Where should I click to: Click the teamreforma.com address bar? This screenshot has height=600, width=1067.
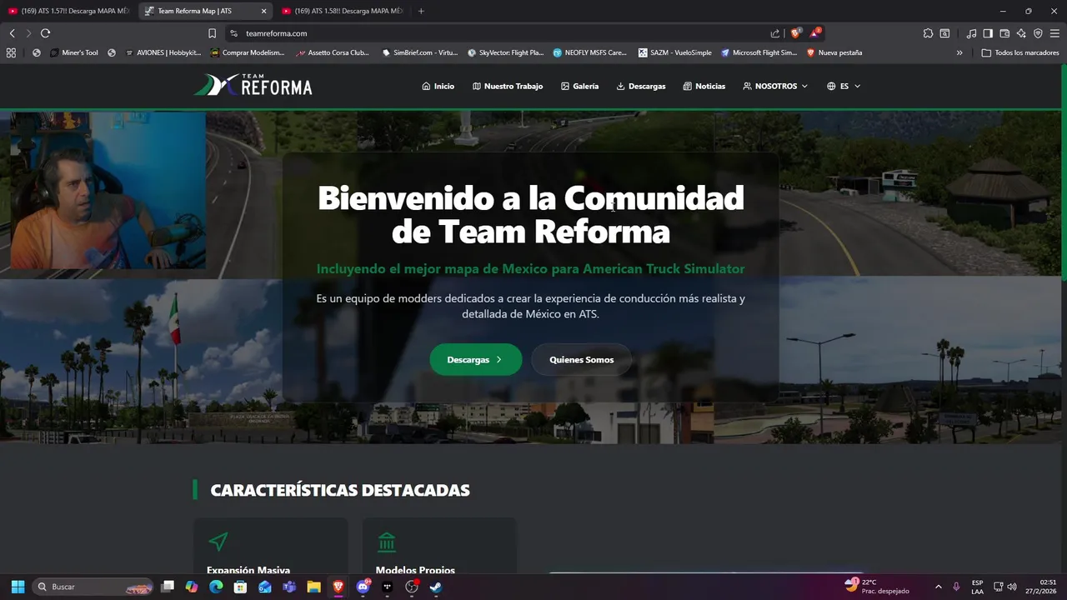pos(500,33)
